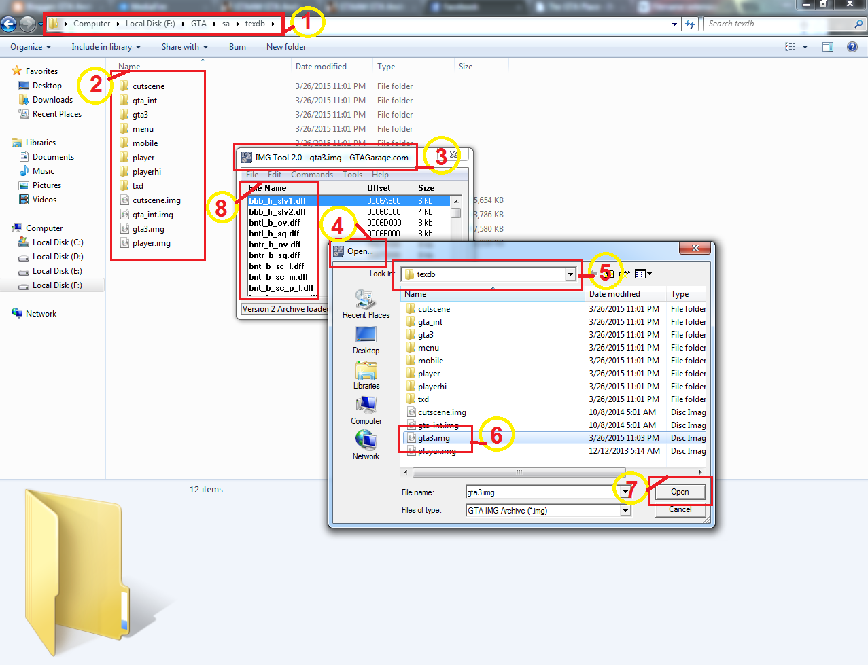
Task: Select Local Disk (C:) in sidebar
Action: tap(58, 242)
